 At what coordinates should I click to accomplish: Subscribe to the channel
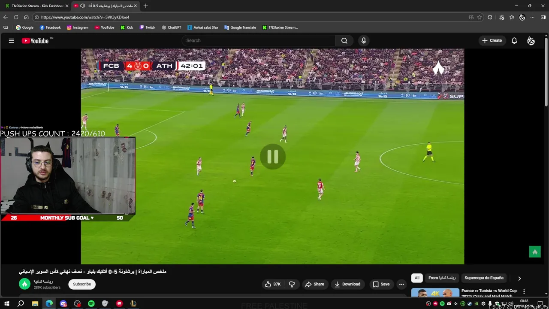[x=82, y=284]
